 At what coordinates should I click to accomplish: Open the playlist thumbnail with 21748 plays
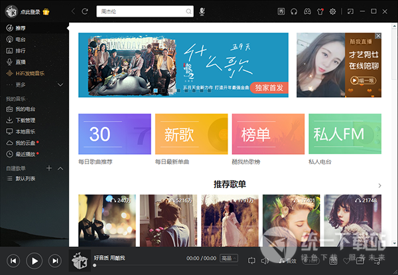353,221
